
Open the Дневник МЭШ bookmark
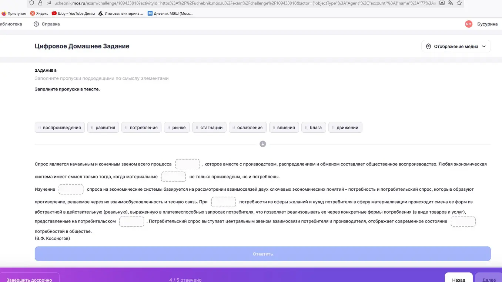[x=170, y=13]
